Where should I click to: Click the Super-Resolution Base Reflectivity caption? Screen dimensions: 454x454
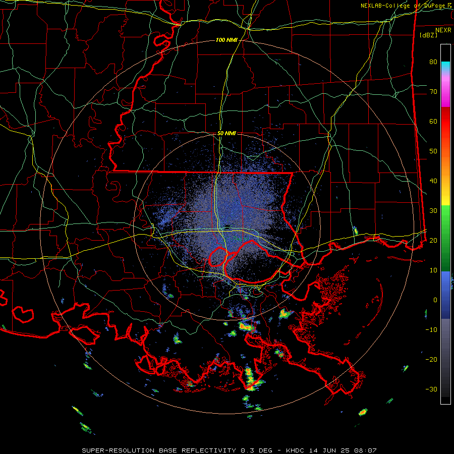coord(159,450)
